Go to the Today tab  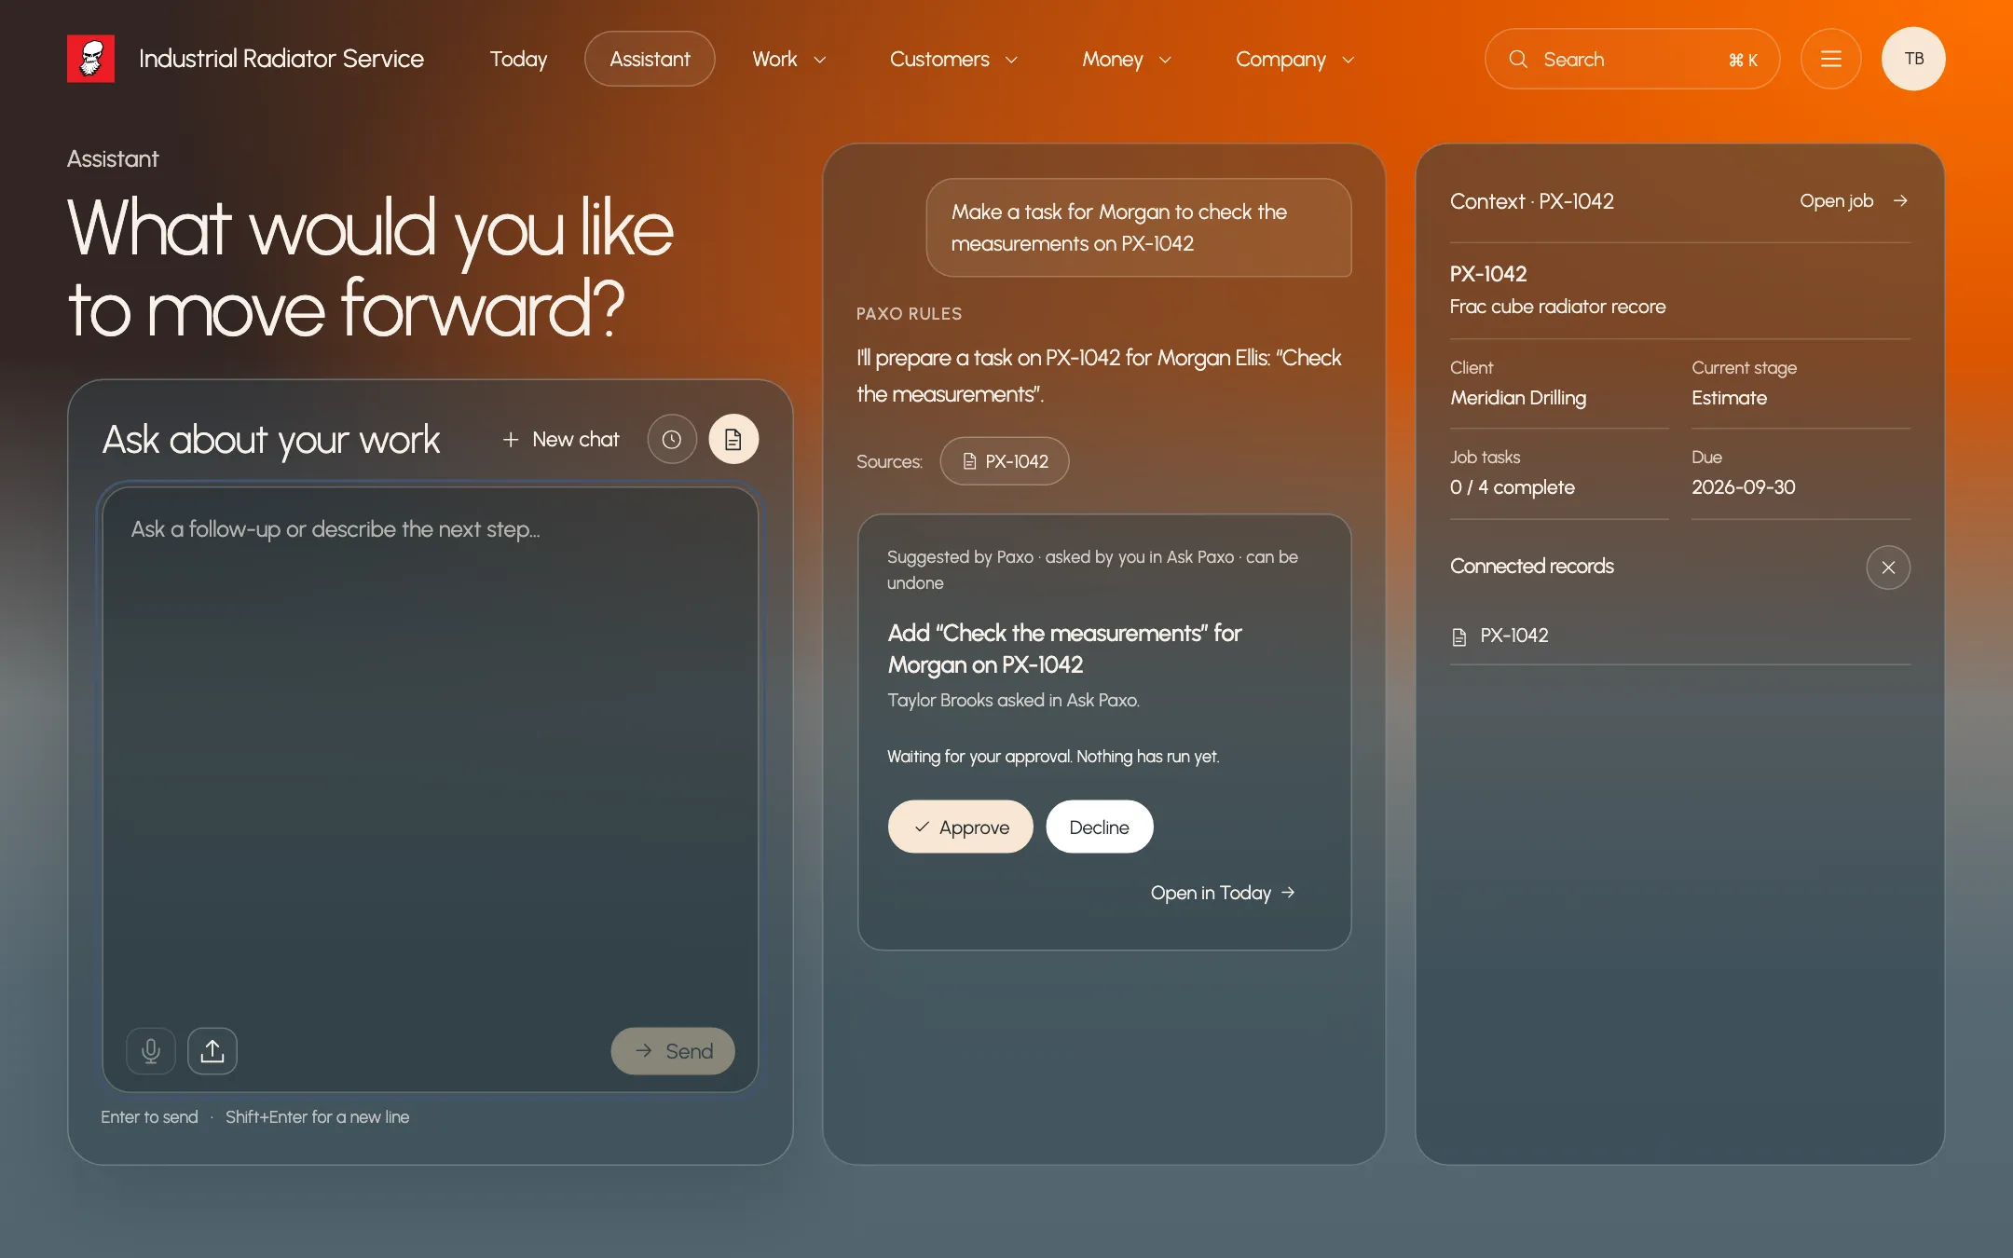[518, 59]
